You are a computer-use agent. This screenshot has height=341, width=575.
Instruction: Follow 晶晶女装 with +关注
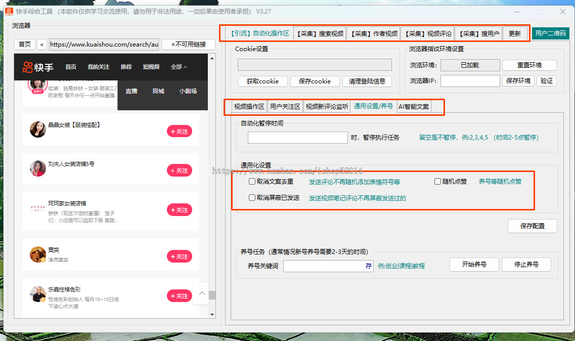tap(180, 132)
